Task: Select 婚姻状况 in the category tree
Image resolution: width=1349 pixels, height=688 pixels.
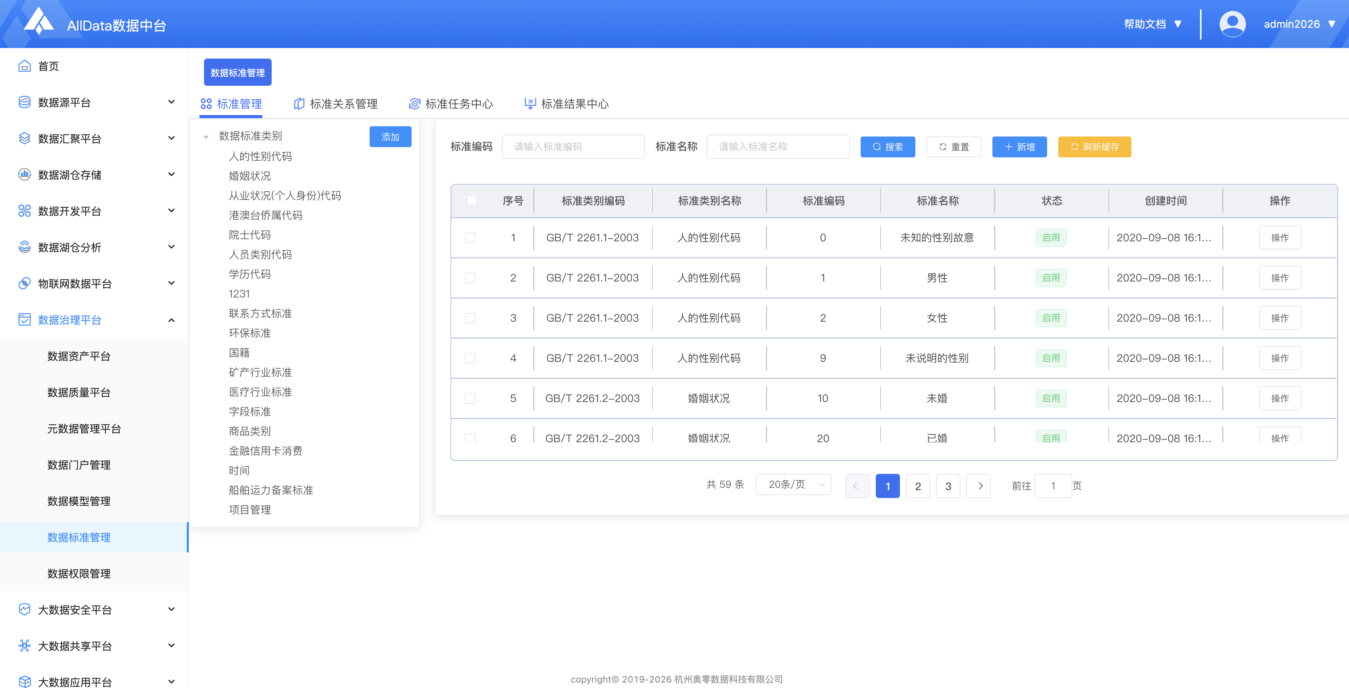Action: [249, 176]
